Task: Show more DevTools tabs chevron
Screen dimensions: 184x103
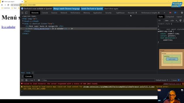Action: (x=164, y=13)
